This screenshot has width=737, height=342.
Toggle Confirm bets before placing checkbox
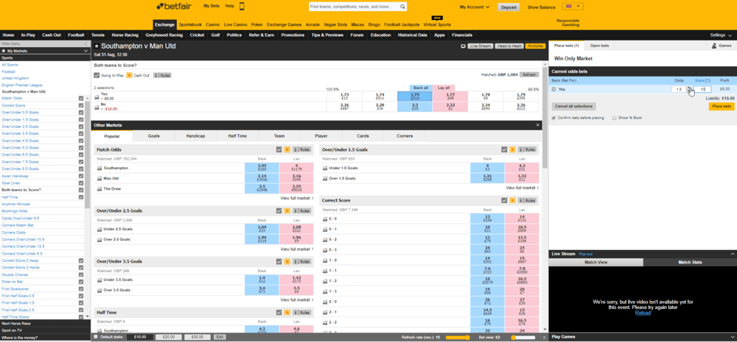coord(553,118)
